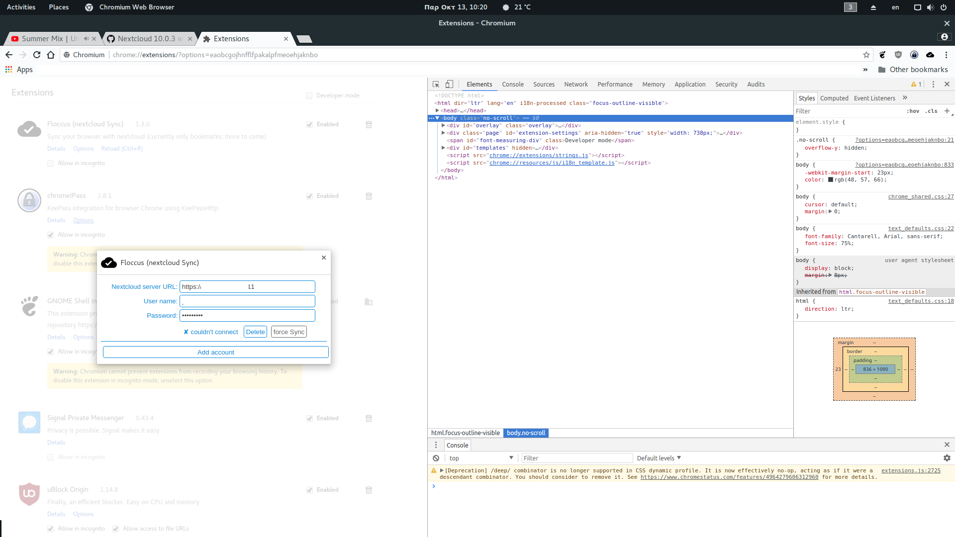Click the rgb(48, 57, 66) color swatch
955x537 pixels.
[x=830, y=180]
